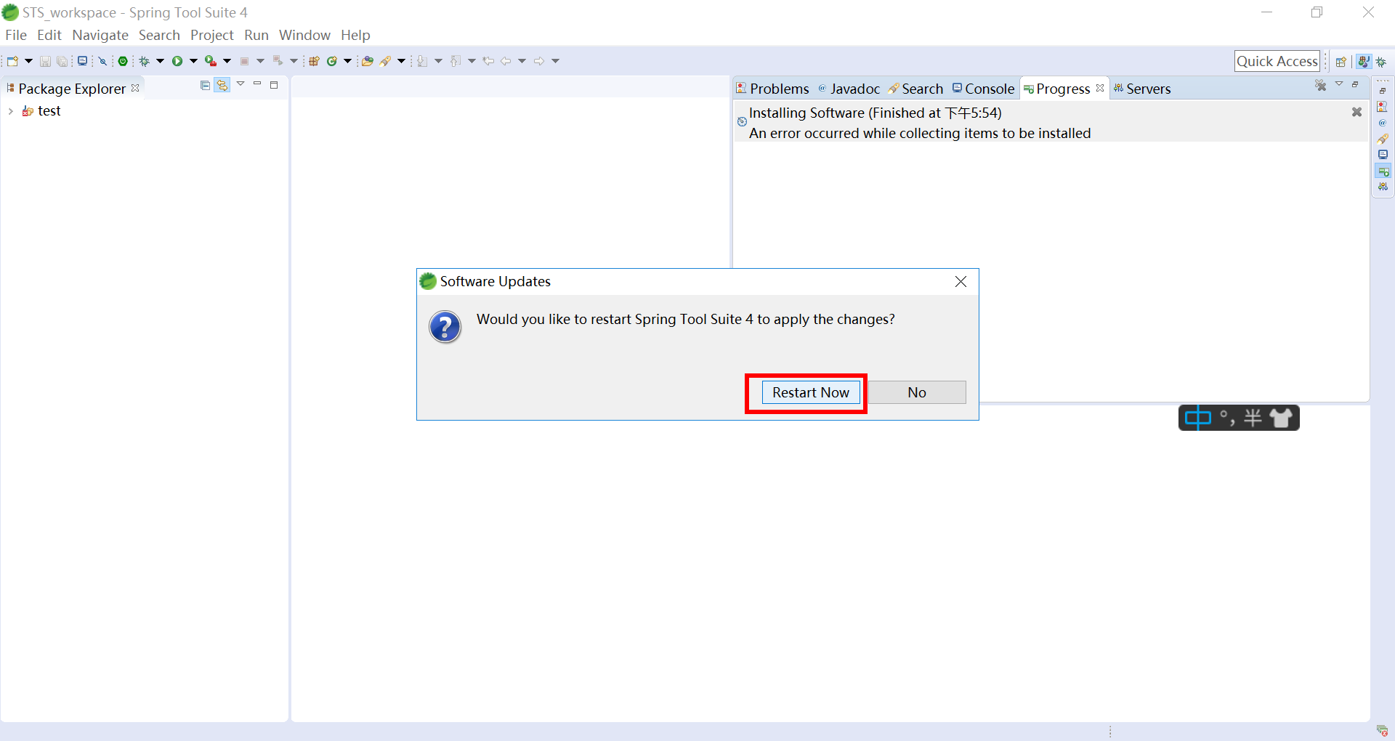Open the Navigate menu

[x=100, y=35]
